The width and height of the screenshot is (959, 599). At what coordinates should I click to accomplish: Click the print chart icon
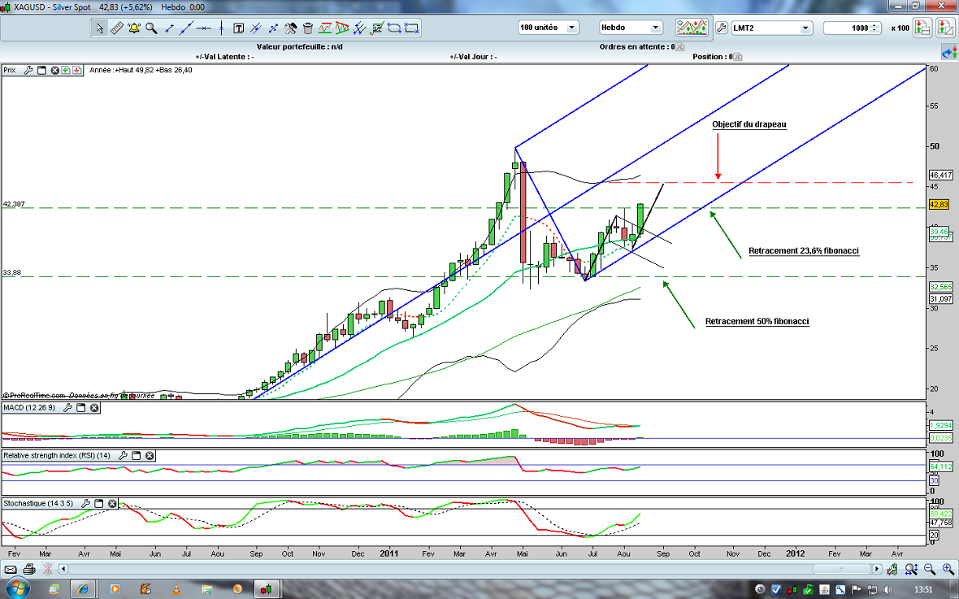pos(29,569)
